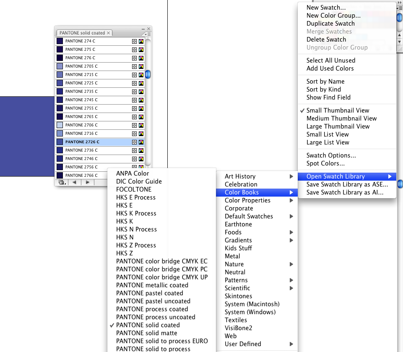Viewport: 403px width, 352px height.
Task: Select PANTONE 2716 C swatch color
Action: (x=60, y=134)
